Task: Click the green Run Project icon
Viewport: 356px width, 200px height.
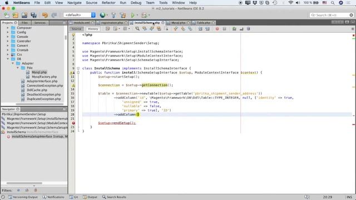Action: point(132,15)
